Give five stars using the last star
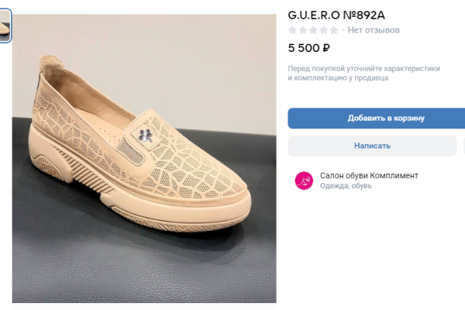This screenshot has height=310, width=465. (334, 30)
